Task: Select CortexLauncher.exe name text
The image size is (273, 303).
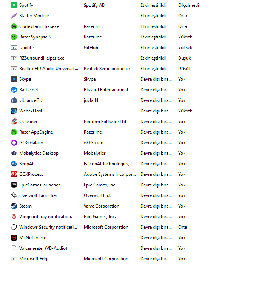Action: tap(39, 26)
